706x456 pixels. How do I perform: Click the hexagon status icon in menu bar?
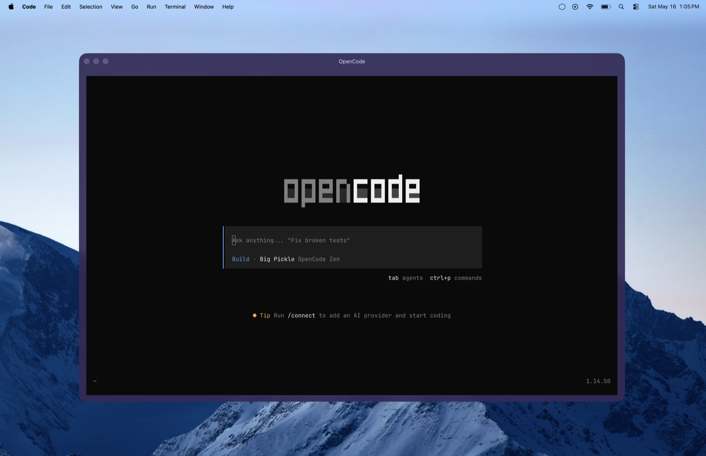tap(562, 7)
